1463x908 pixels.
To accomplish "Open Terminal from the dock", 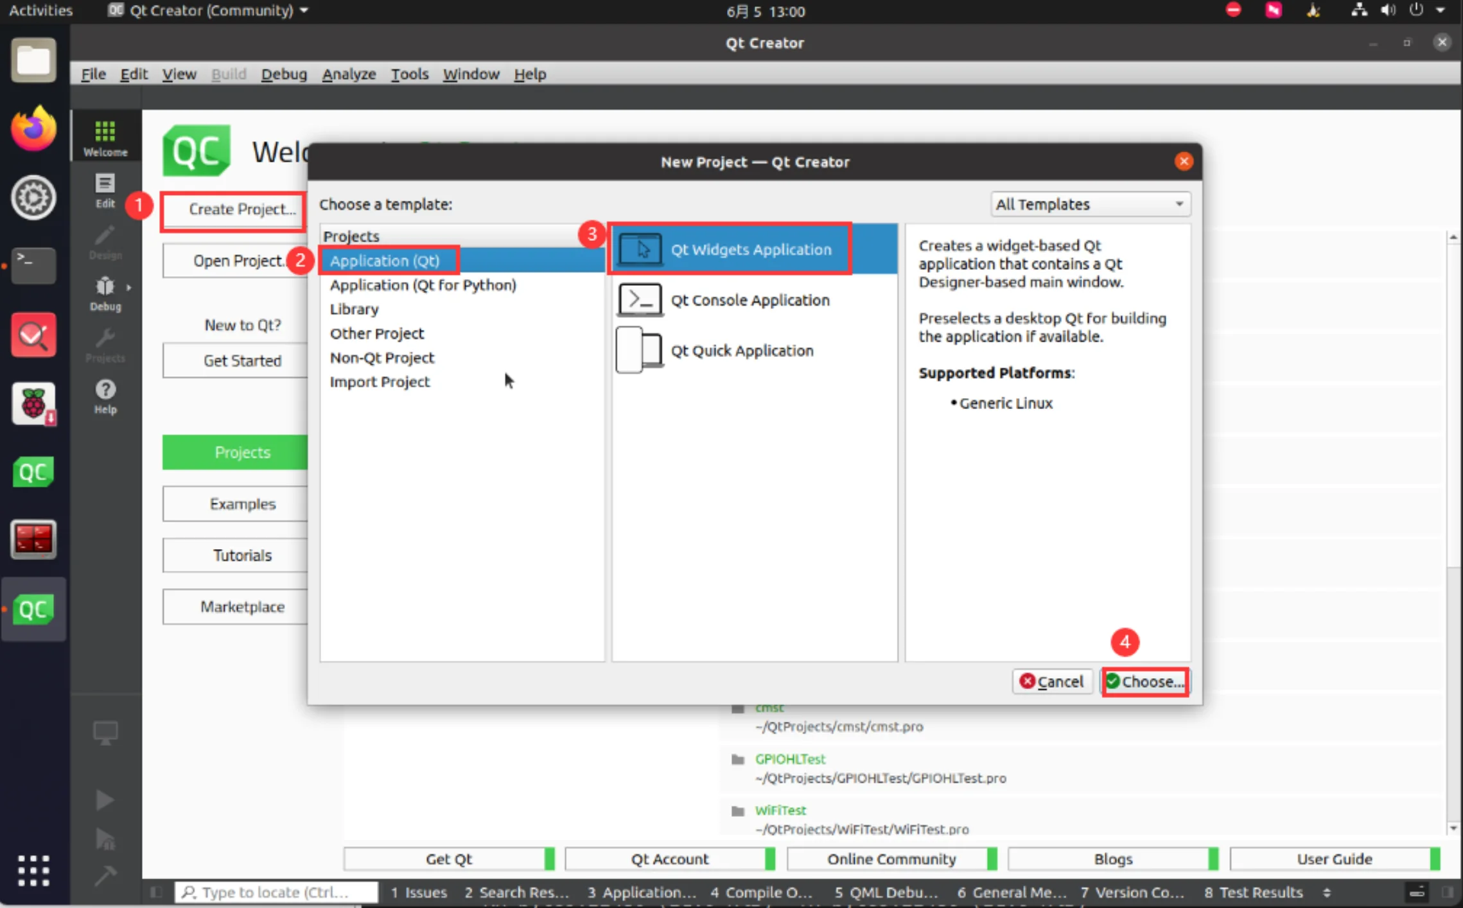I will pos(33,265).
